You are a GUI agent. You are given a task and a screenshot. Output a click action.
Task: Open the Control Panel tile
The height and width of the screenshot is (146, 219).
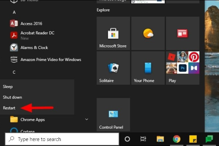pos(113,115)
